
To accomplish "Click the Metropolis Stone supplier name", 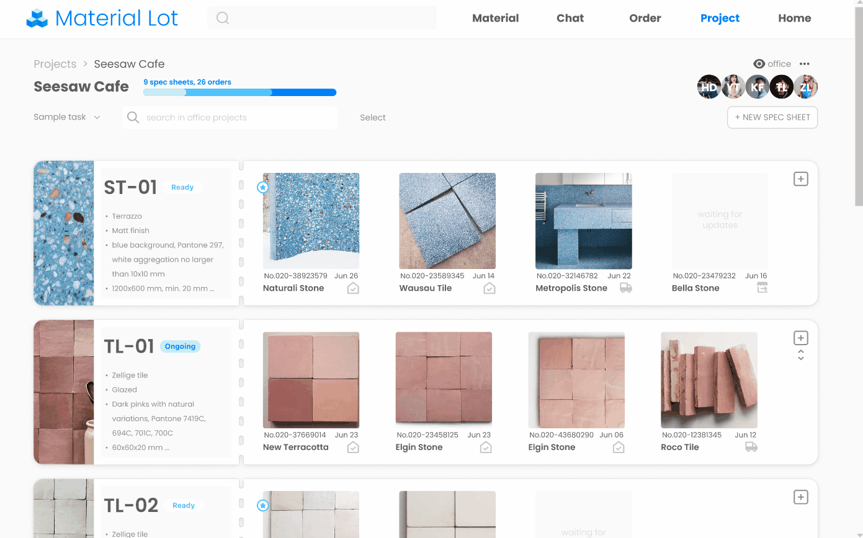I will [x=571, y=288].
